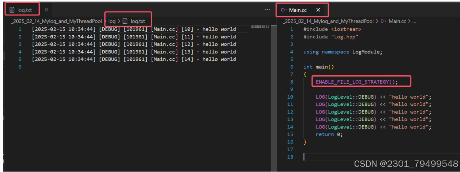The width and height of the screenshot is (460, 172).
Task: Click the Main.cc breadcrumb C++ icon
Action: (x=383, y=21)
